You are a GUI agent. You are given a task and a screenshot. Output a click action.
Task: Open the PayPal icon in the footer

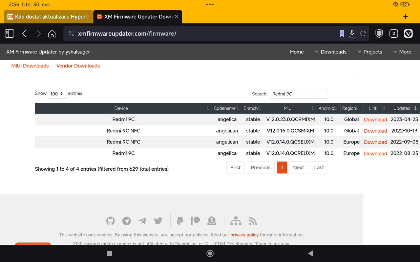(180, 221)
